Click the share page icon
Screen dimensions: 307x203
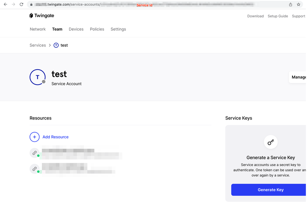click(x=290, y=4)
